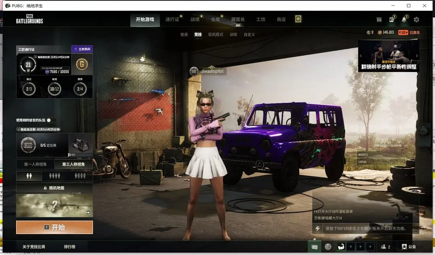Viewport: 435px width, 255px height.
Task: Click the dieautopilot player name
Action: point(213,71)
